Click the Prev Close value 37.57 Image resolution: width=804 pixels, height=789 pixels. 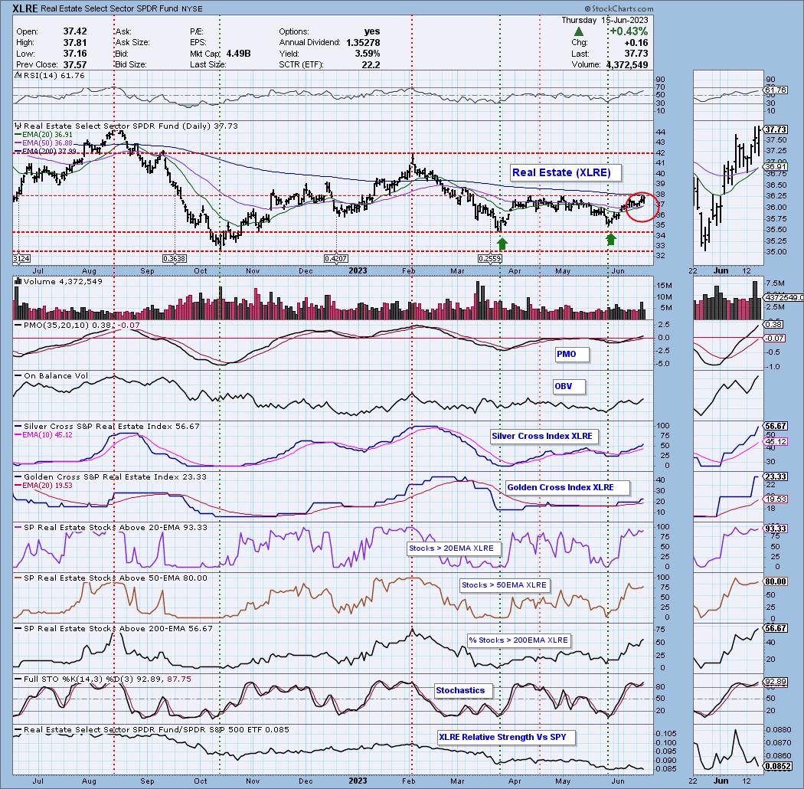pos(75,64)
